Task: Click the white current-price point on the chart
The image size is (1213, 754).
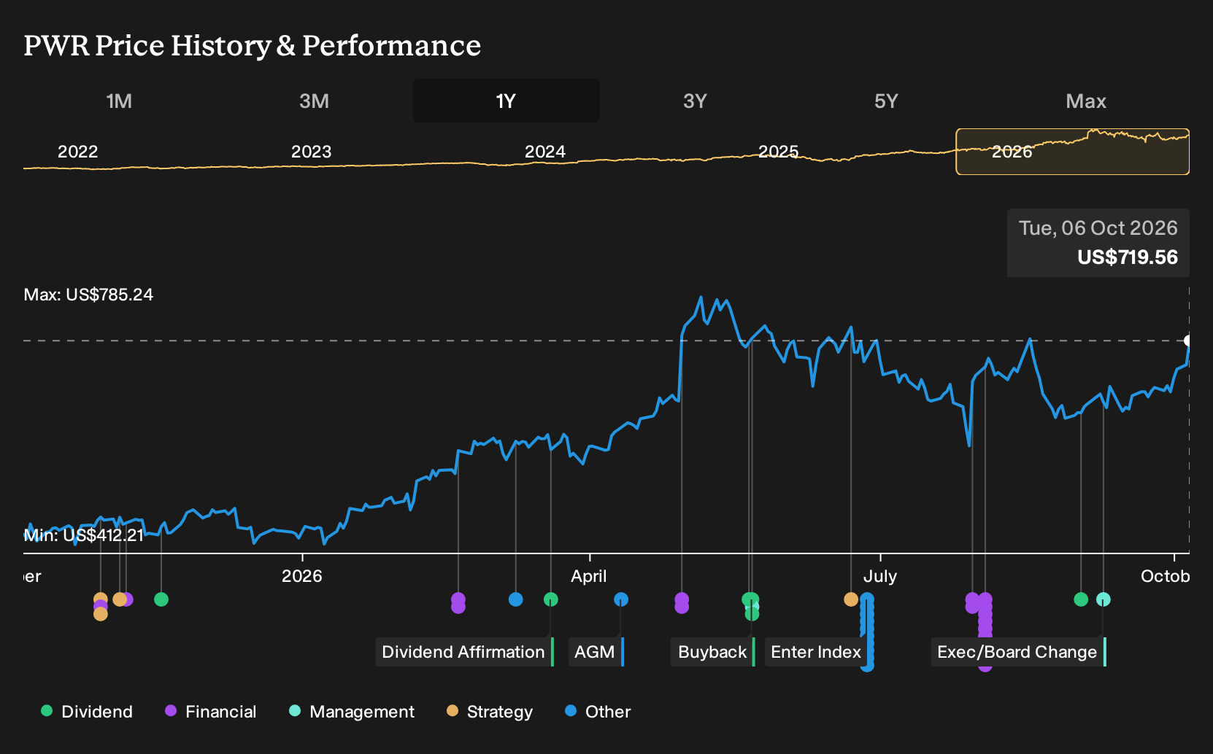Action: [1189, 341]
